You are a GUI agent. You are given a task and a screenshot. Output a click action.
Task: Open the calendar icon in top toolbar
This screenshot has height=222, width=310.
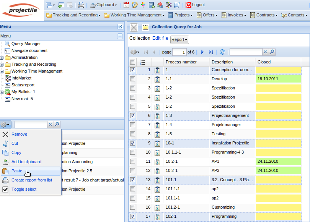coord(127,5)
